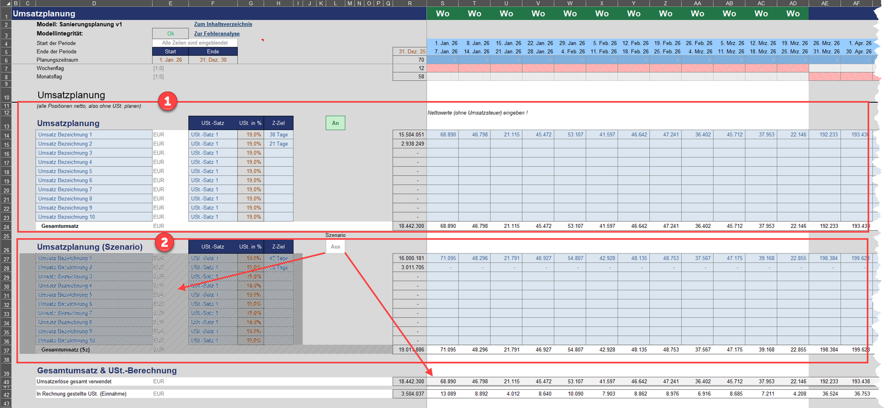Screen dimensions: 884x408
Task: Select the Wochenflag value 12
Action: click(410, 68)
